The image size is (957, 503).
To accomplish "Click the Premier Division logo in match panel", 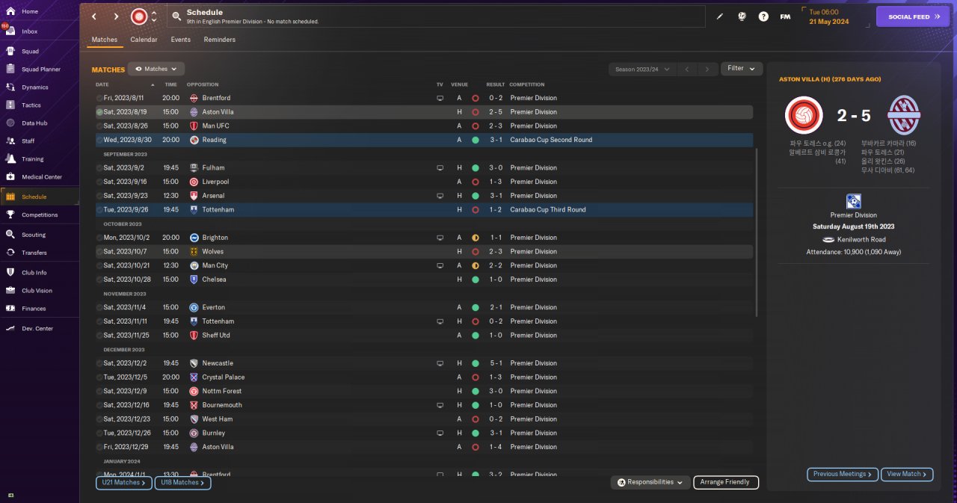I will click(854, 201).
